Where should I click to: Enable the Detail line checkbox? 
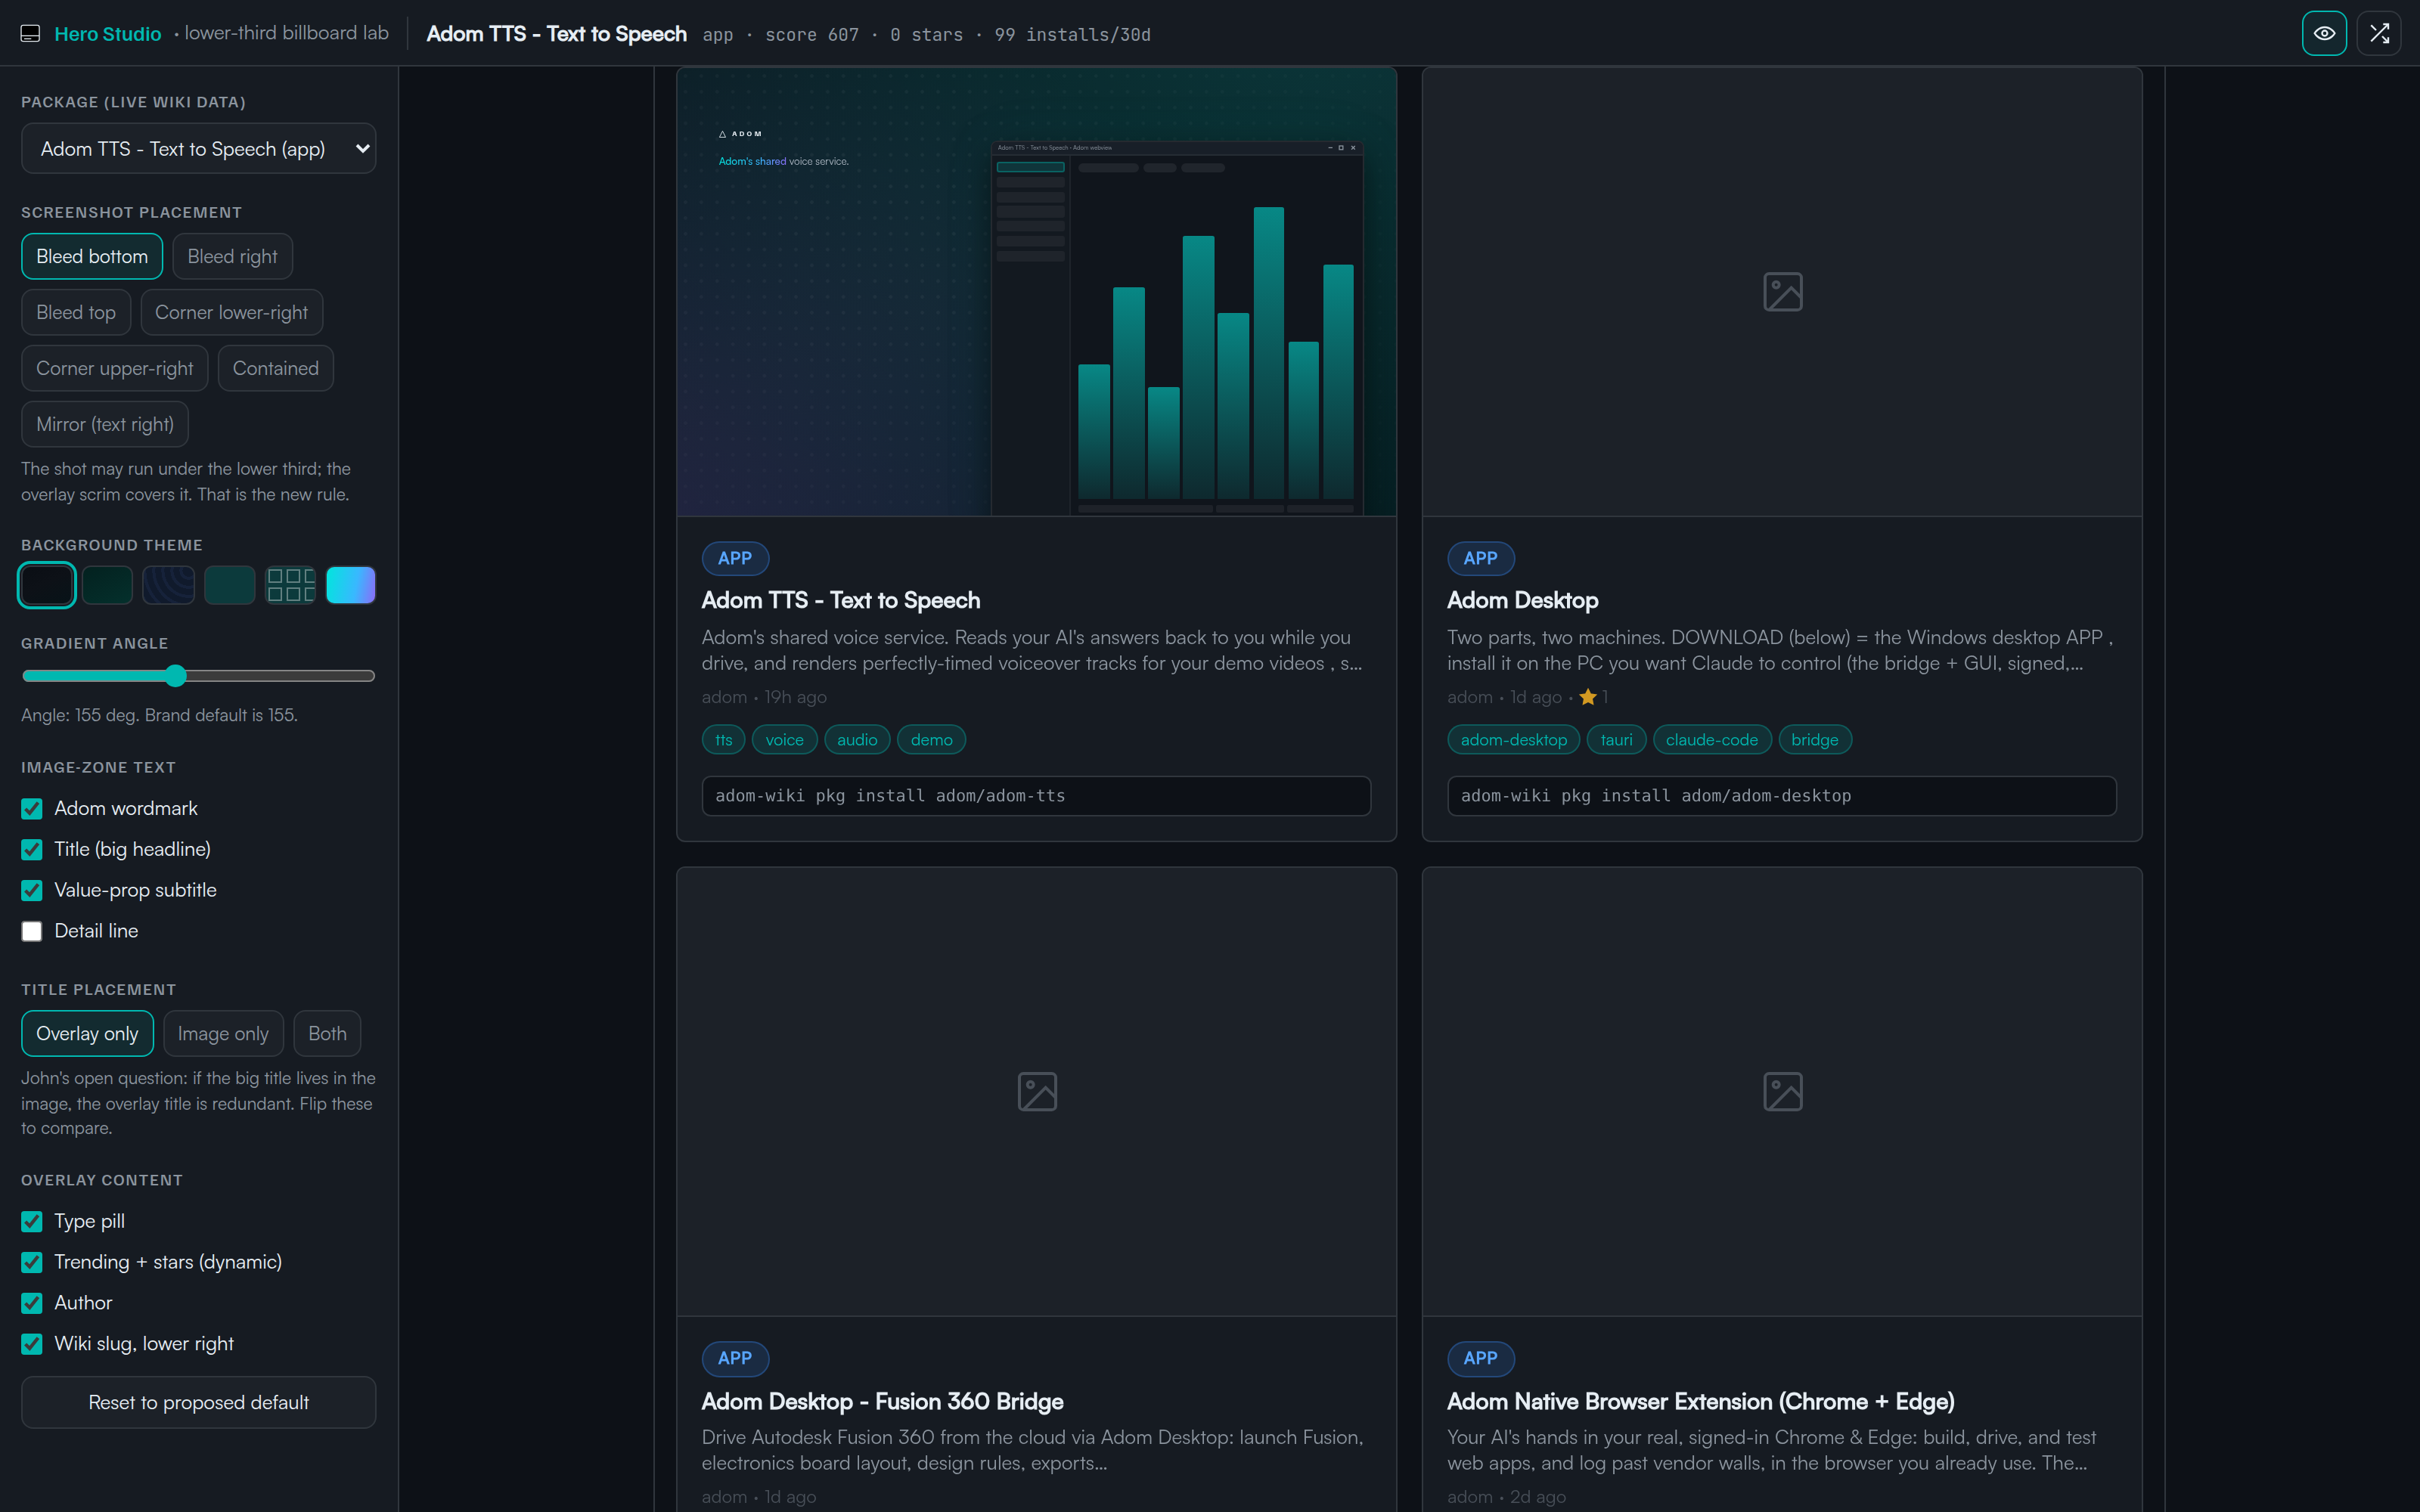tap(32, 931)
